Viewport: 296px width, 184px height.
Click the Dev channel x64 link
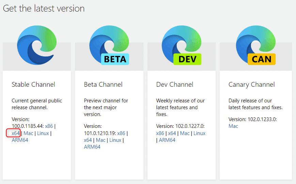[172, 133]
